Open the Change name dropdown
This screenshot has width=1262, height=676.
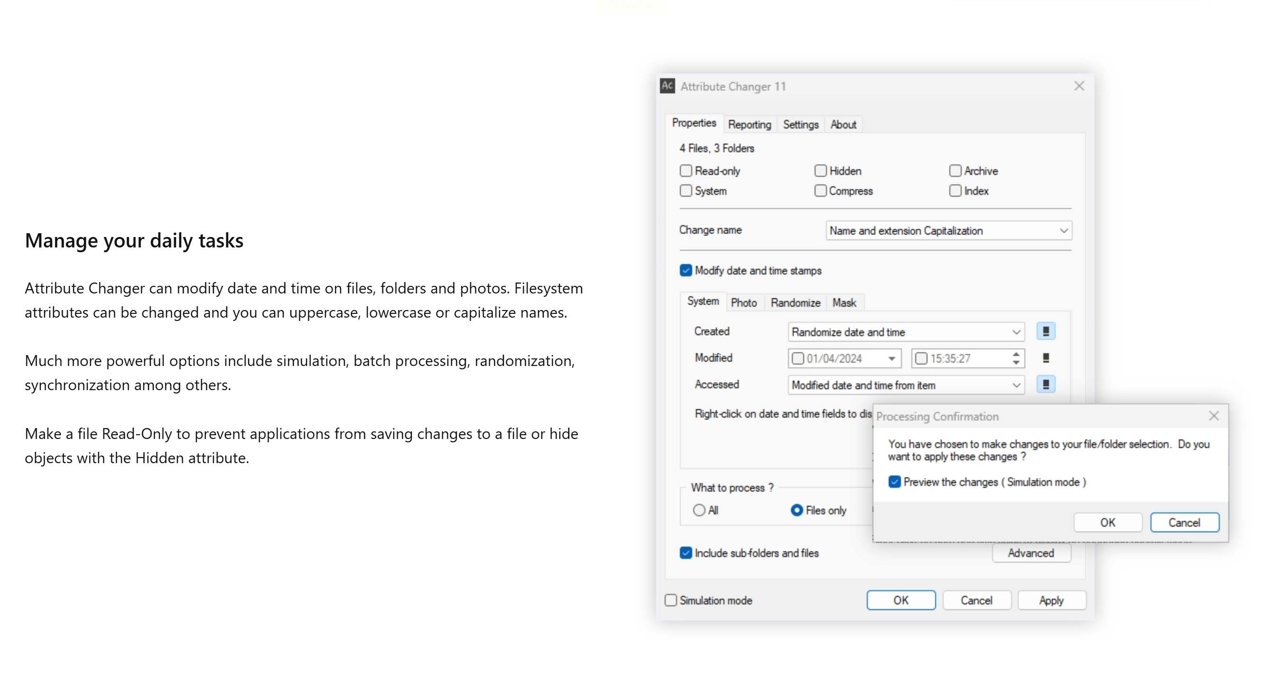948,231
